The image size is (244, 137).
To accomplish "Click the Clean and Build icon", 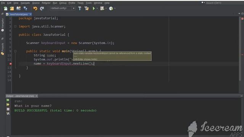I will click(x=87, y=8).
